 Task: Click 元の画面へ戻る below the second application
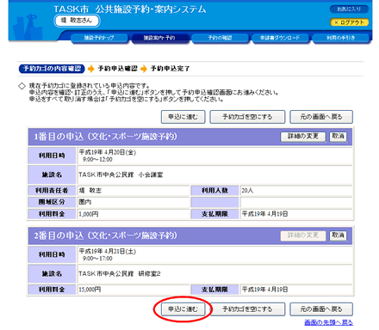click(x=321, y=309)
